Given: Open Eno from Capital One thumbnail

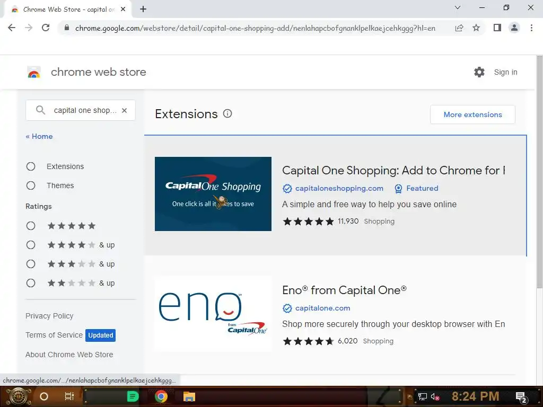Looking at the screenshot, I should coord(213,314).
